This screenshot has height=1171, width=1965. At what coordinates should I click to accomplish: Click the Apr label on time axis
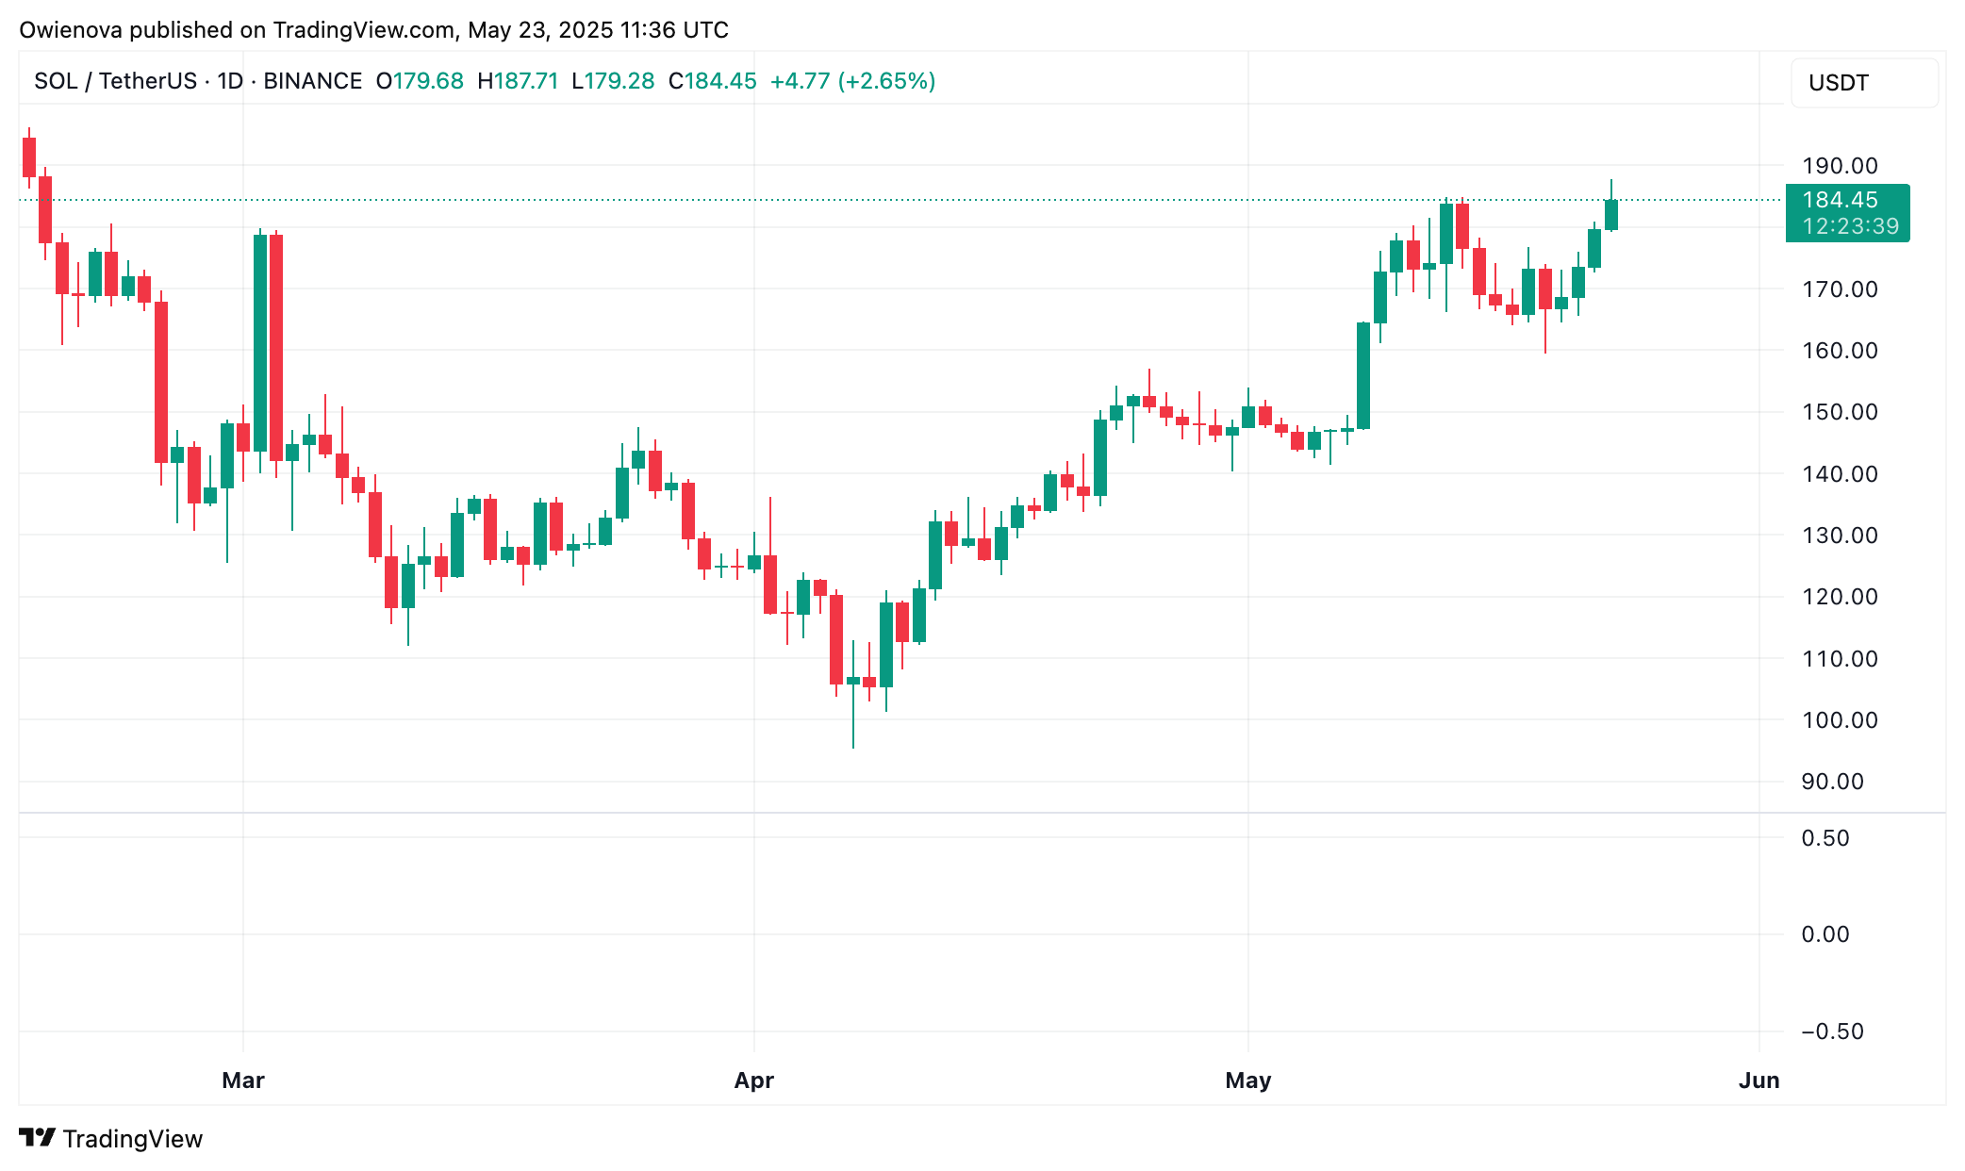(754, 1080)
